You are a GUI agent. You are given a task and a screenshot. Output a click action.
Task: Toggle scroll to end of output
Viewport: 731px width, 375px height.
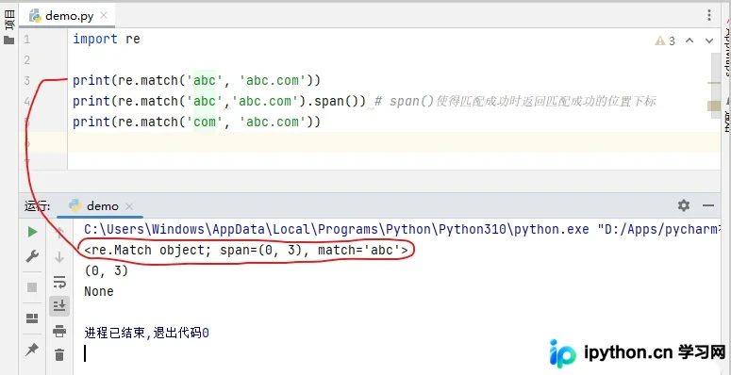59,305
